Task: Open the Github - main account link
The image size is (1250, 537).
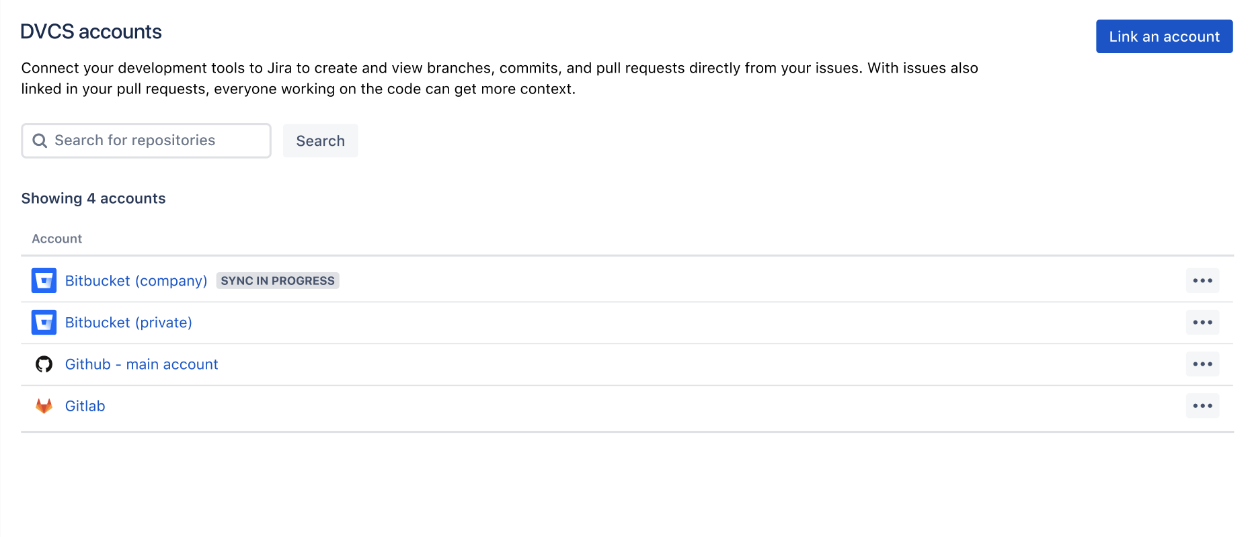Action: click(141, 364)
